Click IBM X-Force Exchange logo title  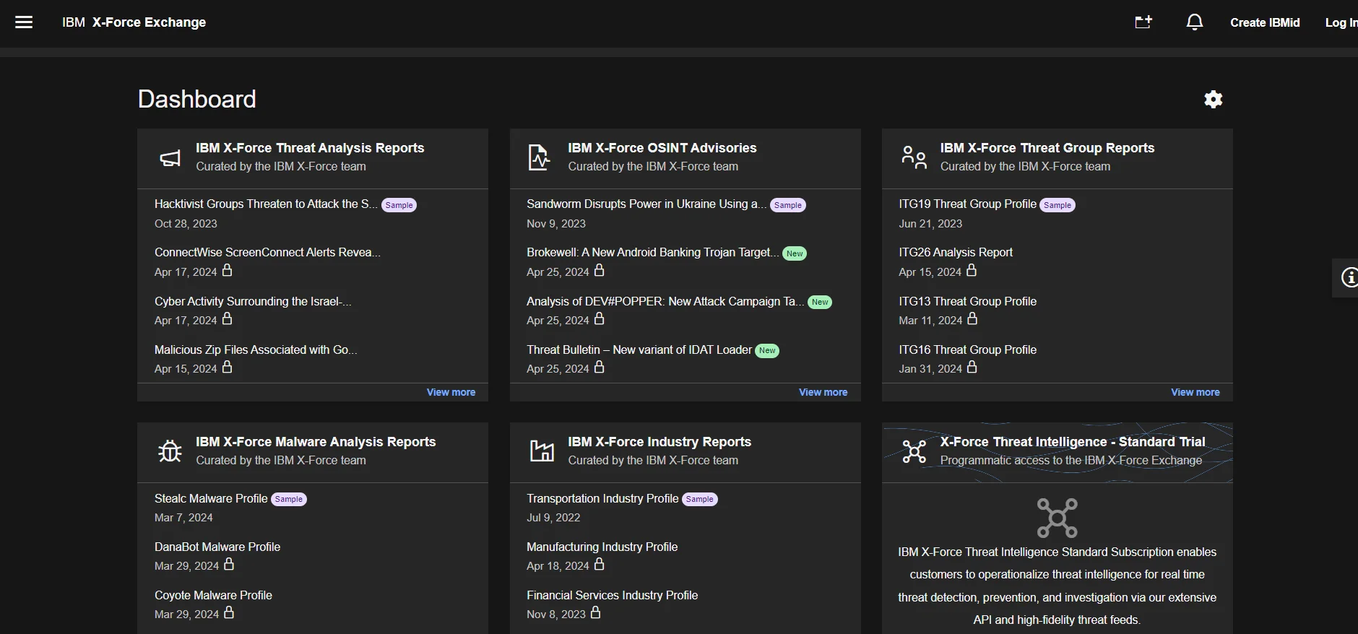[x=134, y=22]
